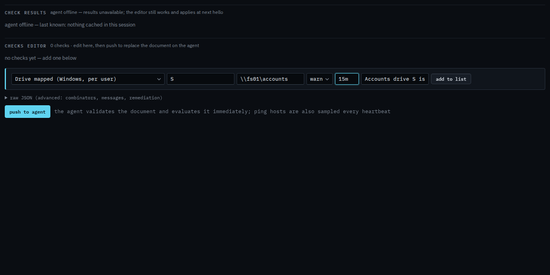Click 'agent offline — results unavailable' note

click(137, 12)
